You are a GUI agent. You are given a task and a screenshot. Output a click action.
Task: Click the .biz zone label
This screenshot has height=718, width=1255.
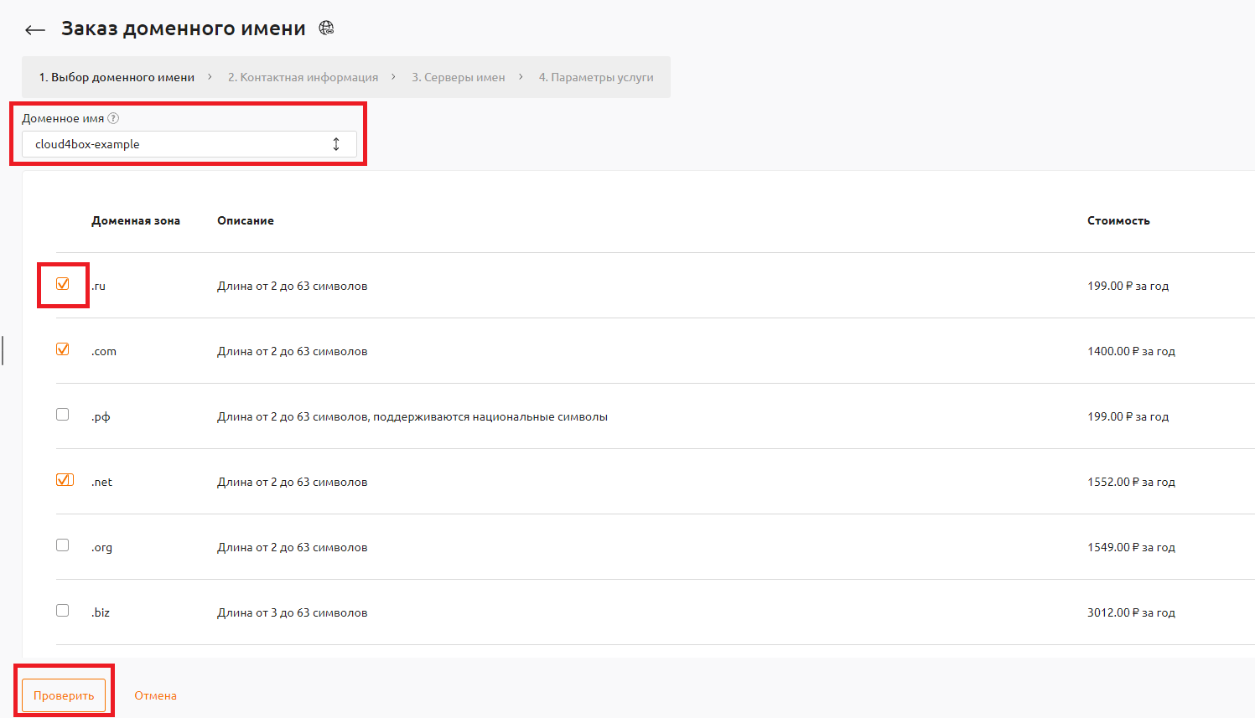(101, 612)
